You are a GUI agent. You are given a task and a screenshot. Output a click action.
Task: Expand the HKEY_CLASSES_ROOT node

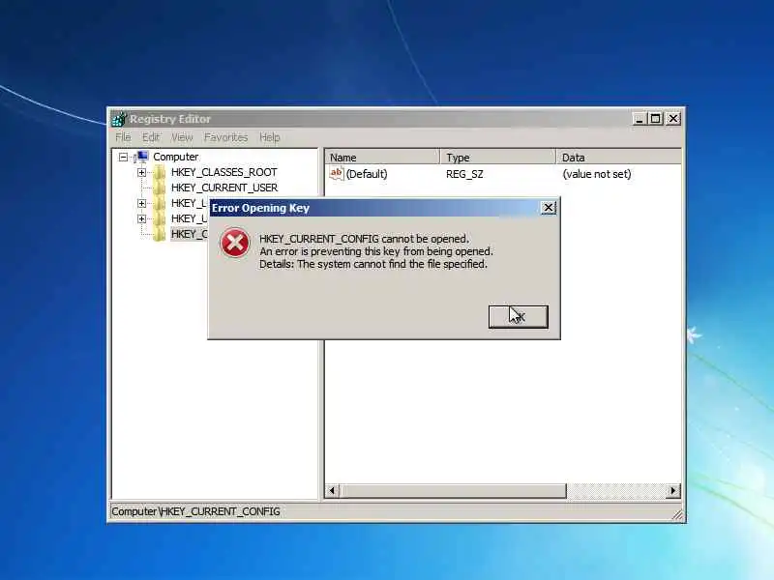coord(141,172)
